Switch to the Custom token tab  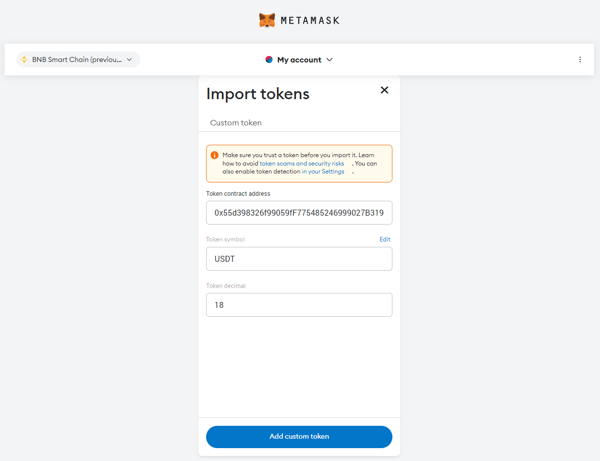point(236,122)
